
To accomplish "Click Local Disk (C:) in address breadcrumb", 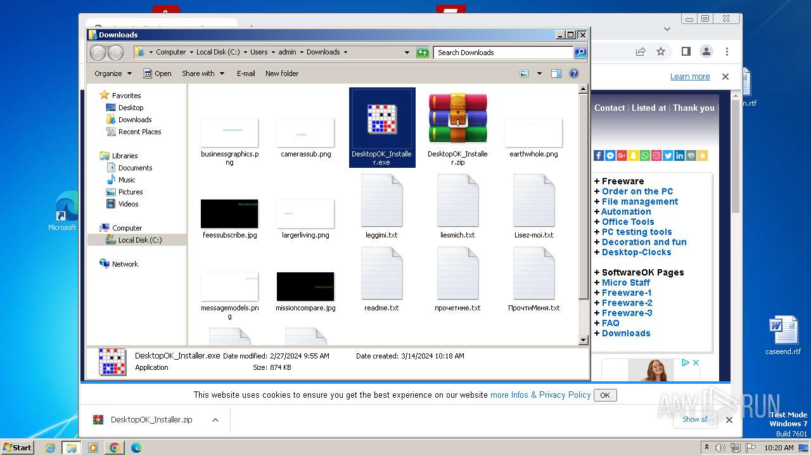I will point(218,53).
